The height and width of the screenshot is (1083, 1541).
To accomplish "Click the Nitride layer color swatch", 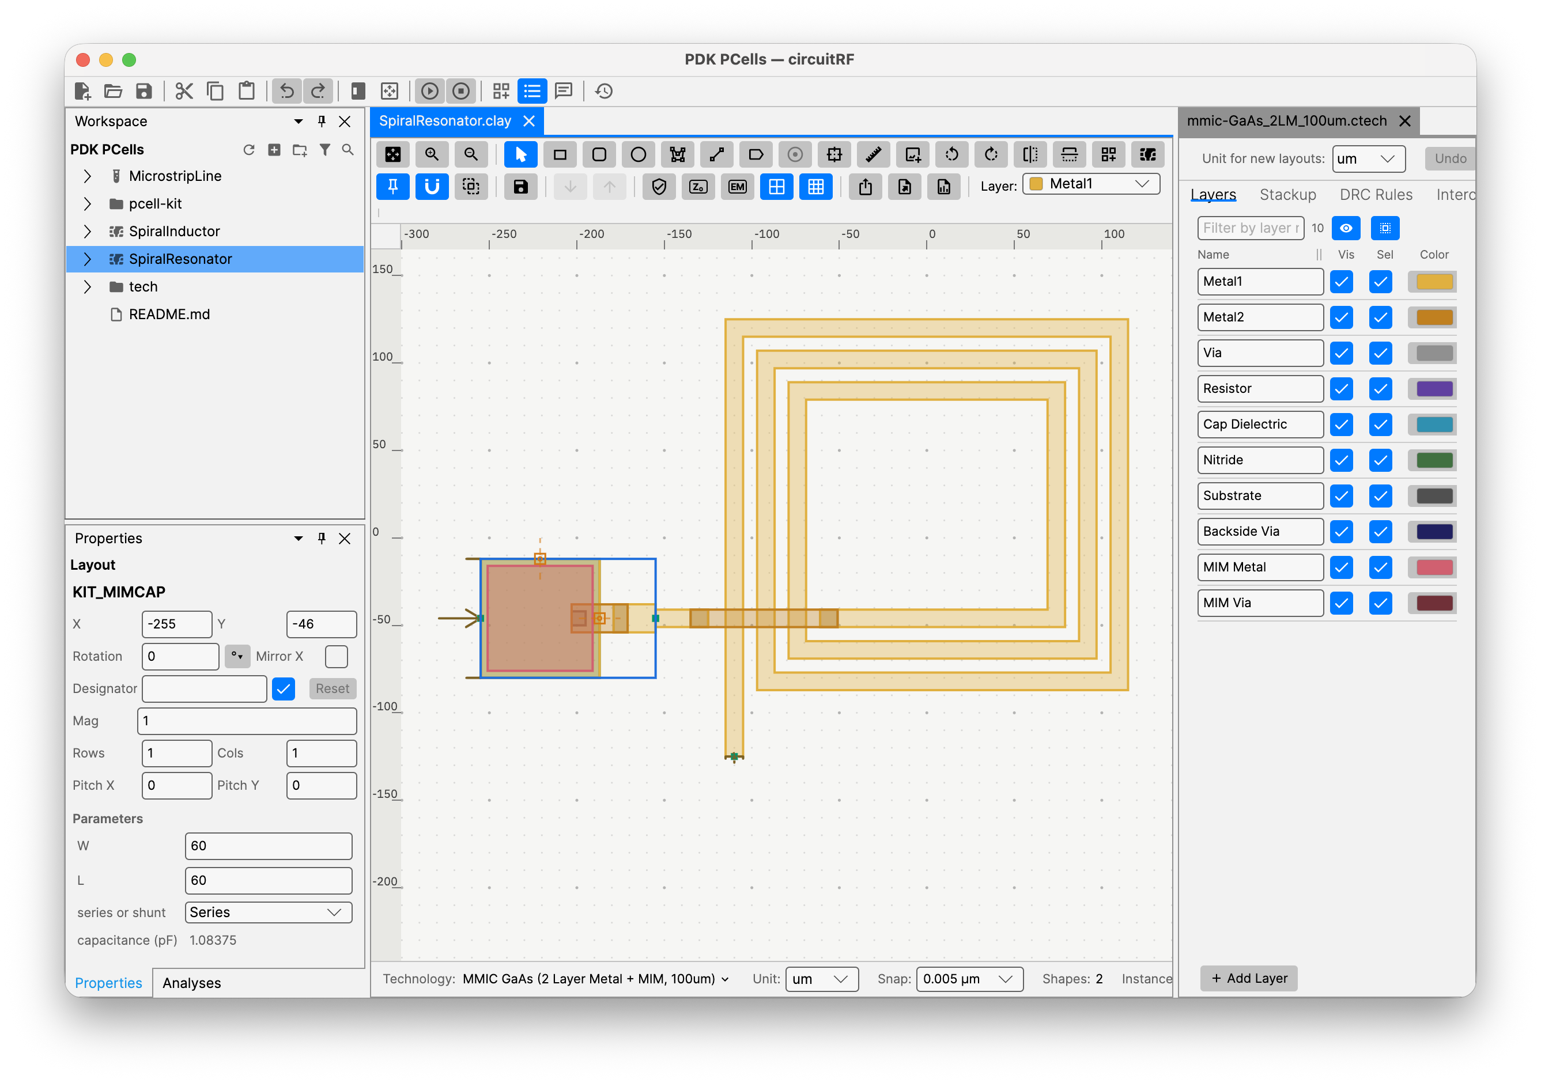I will pos(1434,460).
